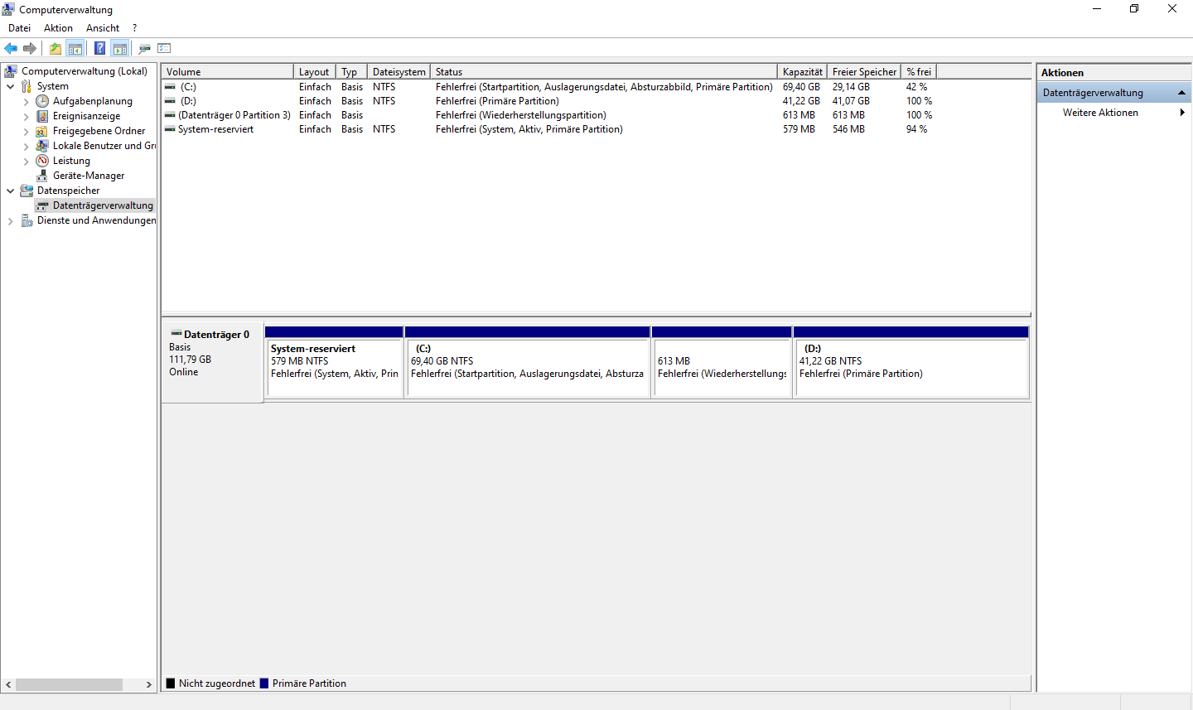Sort by the Typ column header
The height and width of the screenshot is (710, 1193).
click(351, 72)
